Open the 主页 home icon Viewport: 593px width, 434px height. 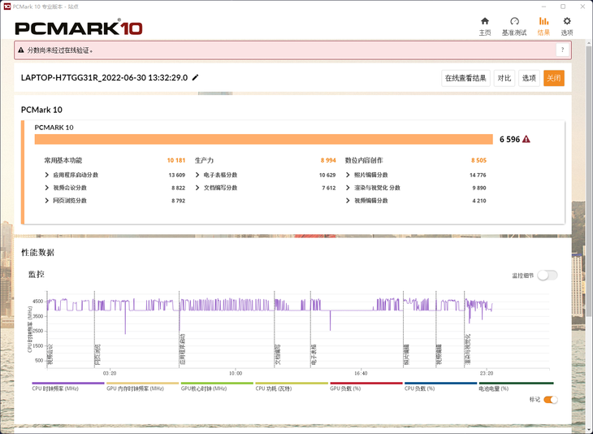click(x=485, y=22)
